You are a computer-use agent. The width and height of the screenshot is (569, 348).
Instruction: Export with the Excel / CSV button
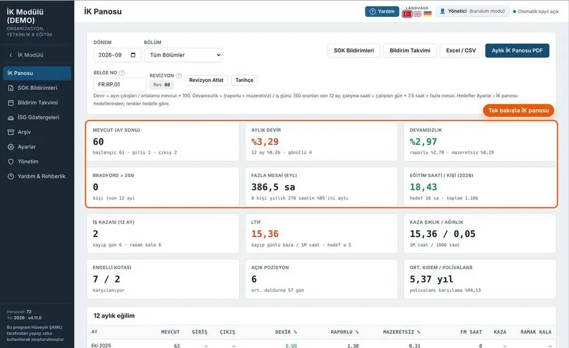461,50
